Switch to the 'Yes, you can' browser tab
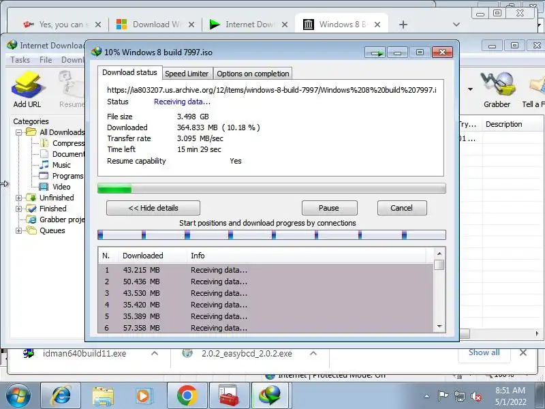This screenshot has height=409, width=545. click(x=61, y=25)
